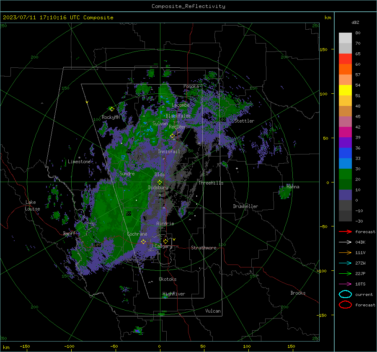
Task: Click the Sundre town label
Action: click(x=127, y=173)
